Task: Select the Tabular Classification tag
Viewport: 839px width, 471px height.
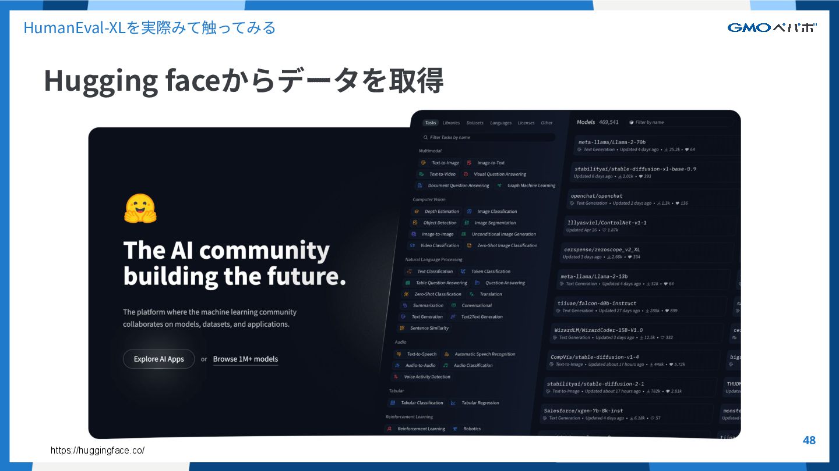Action: click(416, 402)
